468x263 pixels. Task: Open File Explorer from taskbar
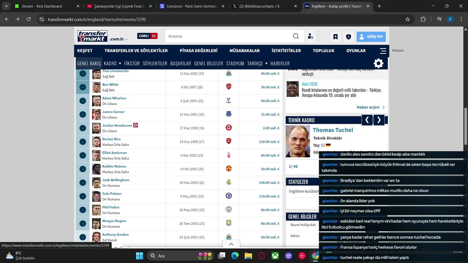coord(248,256)
